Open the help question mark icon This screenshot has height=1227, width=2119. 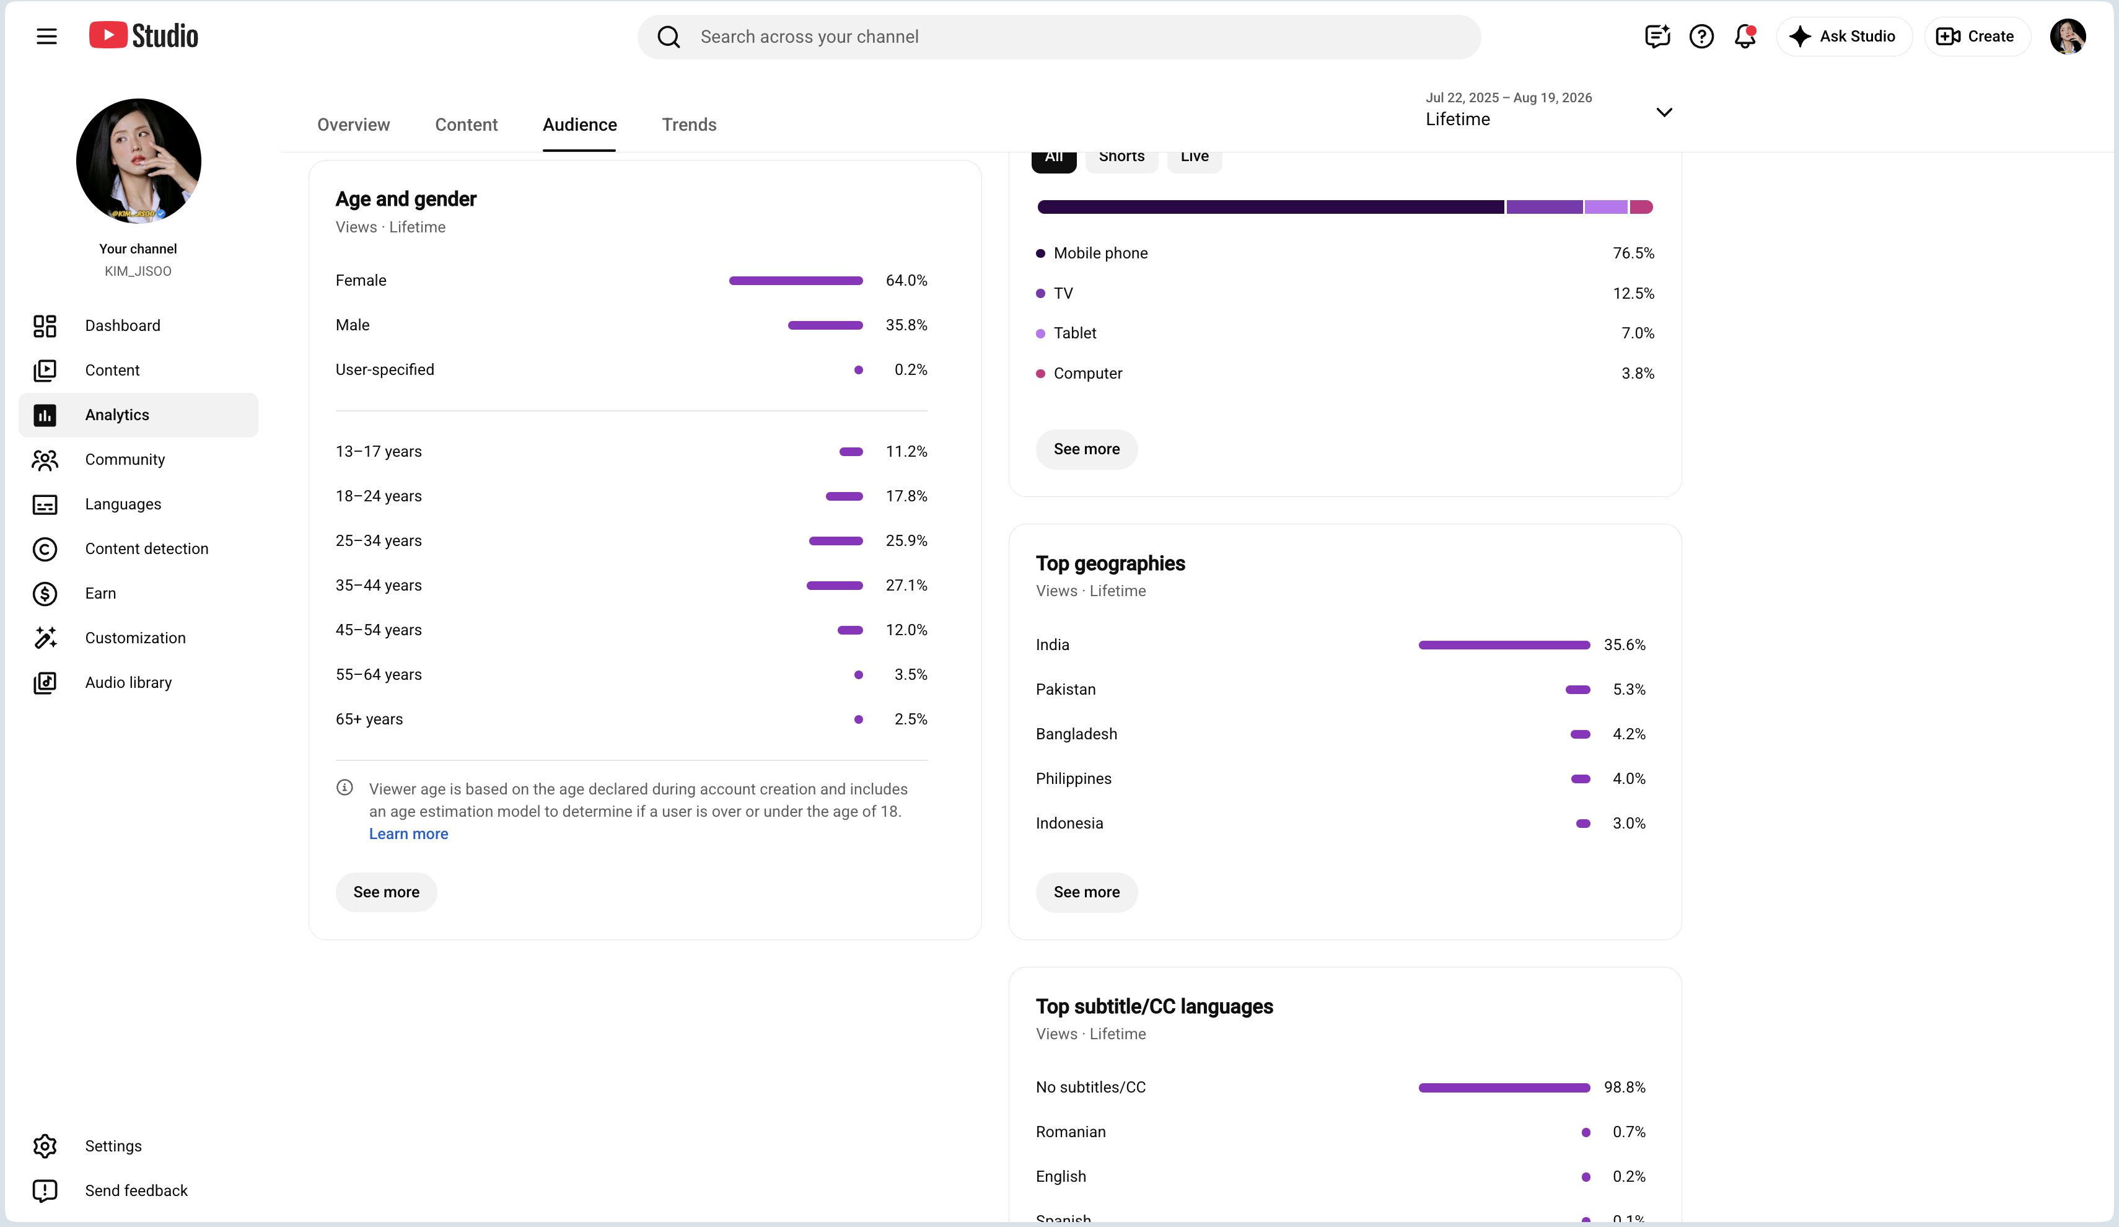click(x=1701, y=36)
